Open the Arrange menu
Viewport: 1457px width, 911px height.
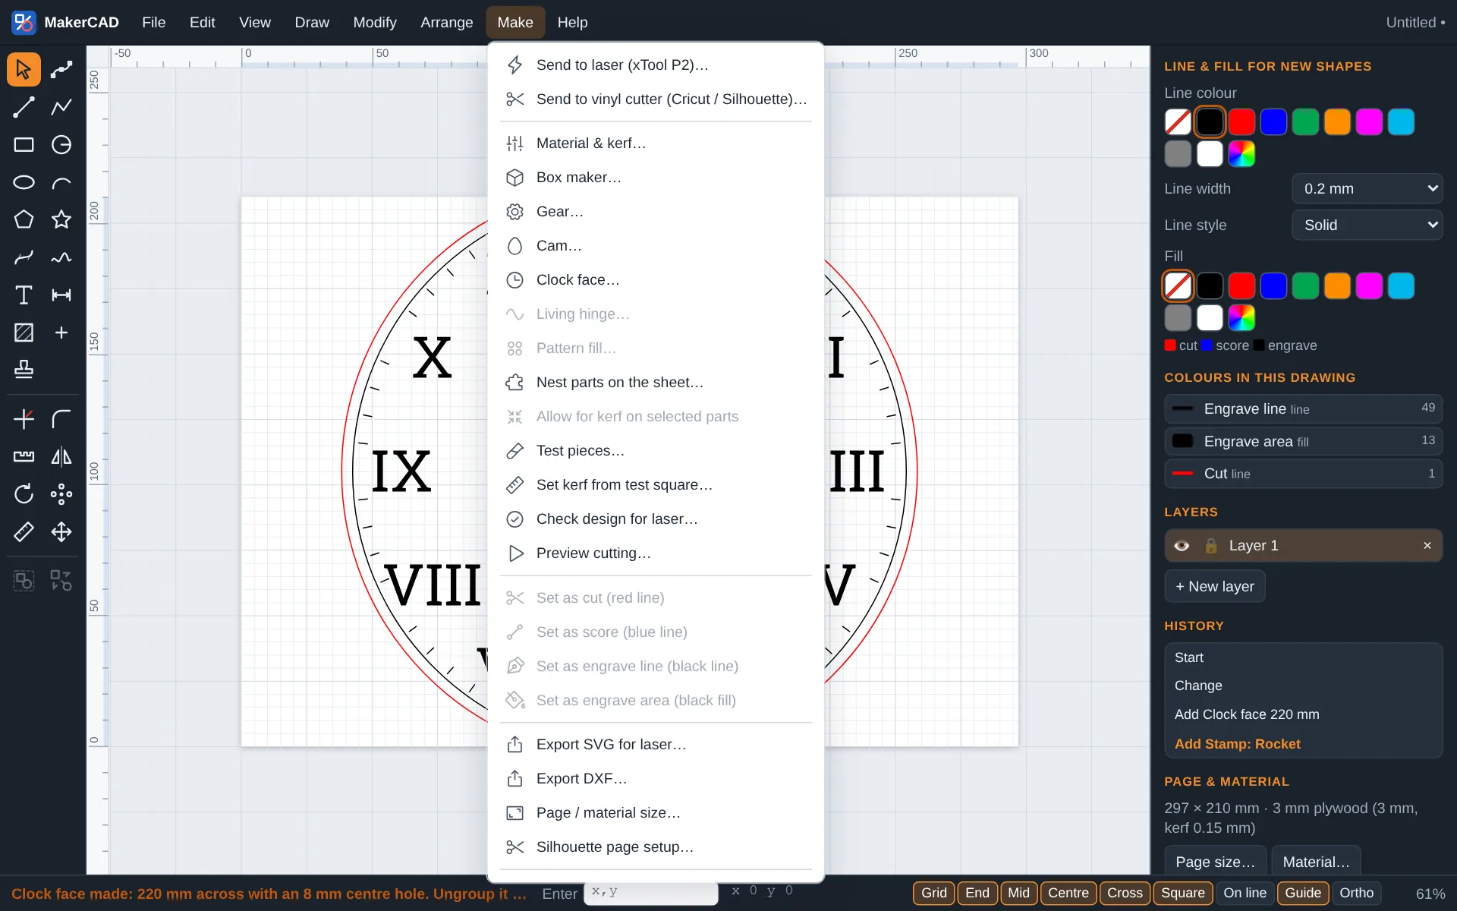coord(446,23)
